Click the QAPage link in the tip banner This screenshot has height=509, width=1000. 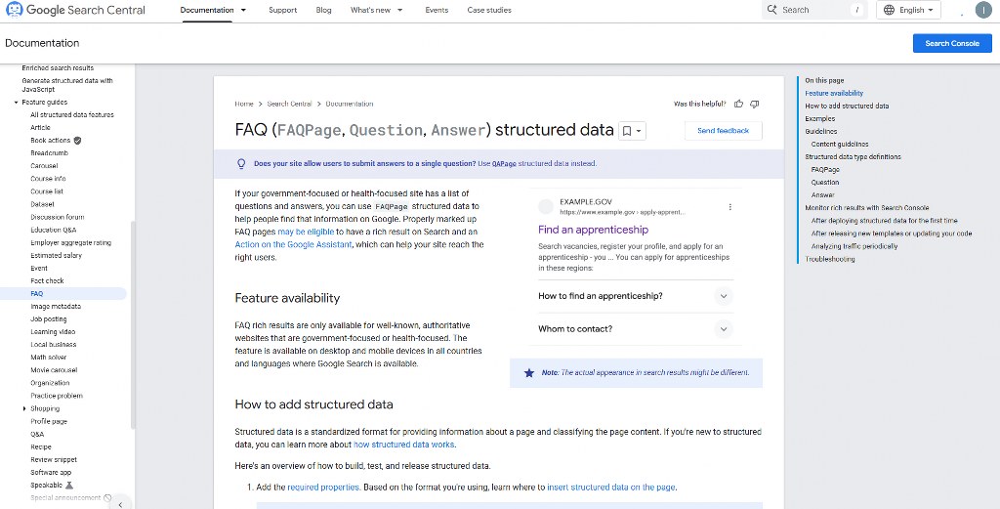click(504, 164)
